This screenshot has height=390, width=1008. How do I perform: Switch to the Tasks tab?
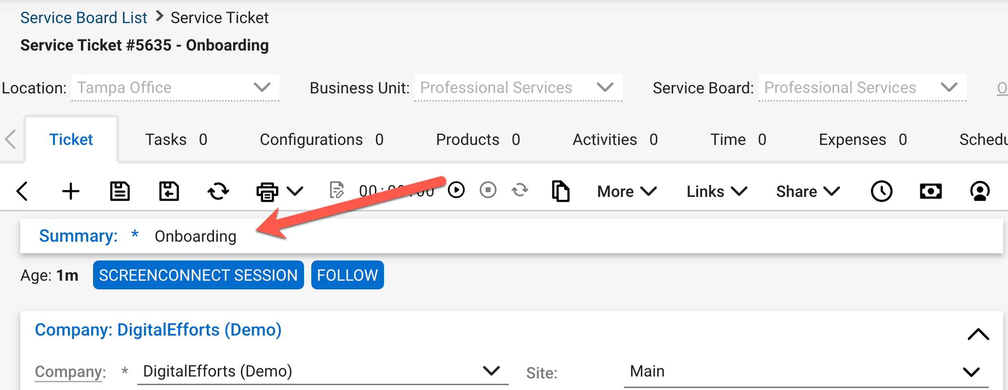click(x=176, y=140)
